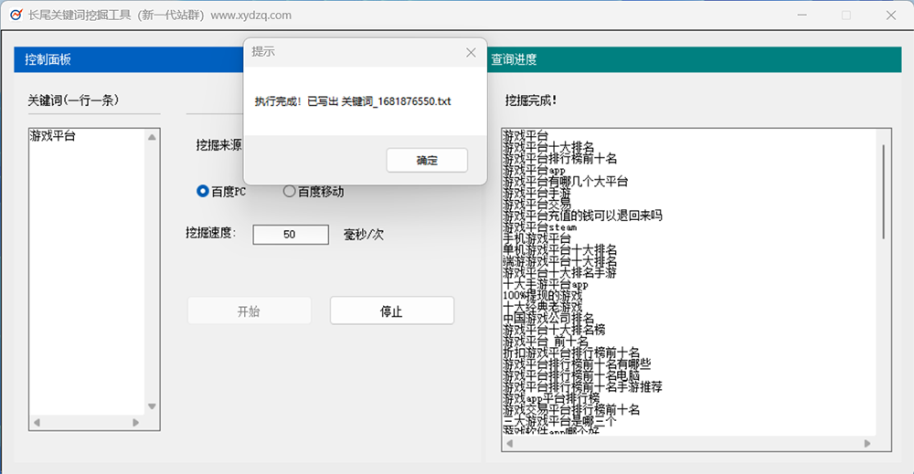The height and width of the screenshot is (474, 914).
Task: Click the results list vertical scrollbar thumb
Action: pyautogui.click(x=884, y=192)
